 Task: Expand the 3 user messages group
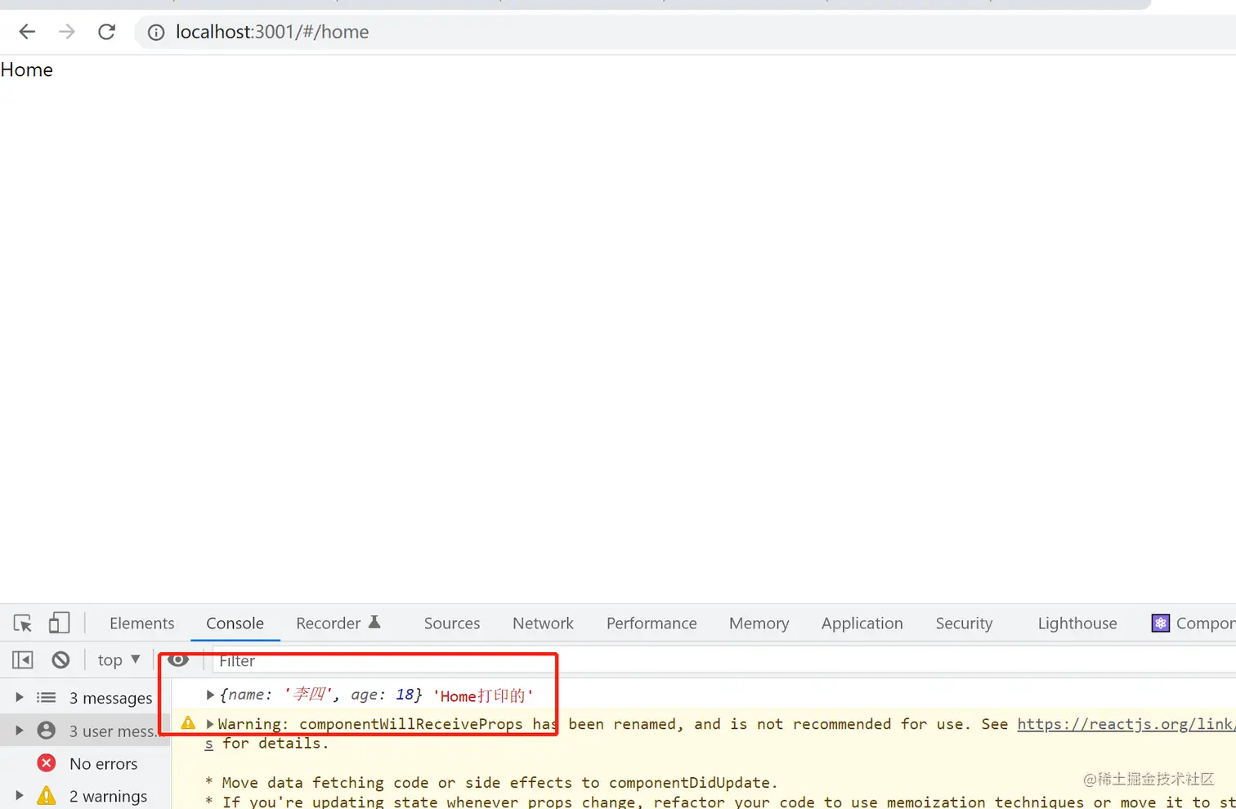(20, 731)
